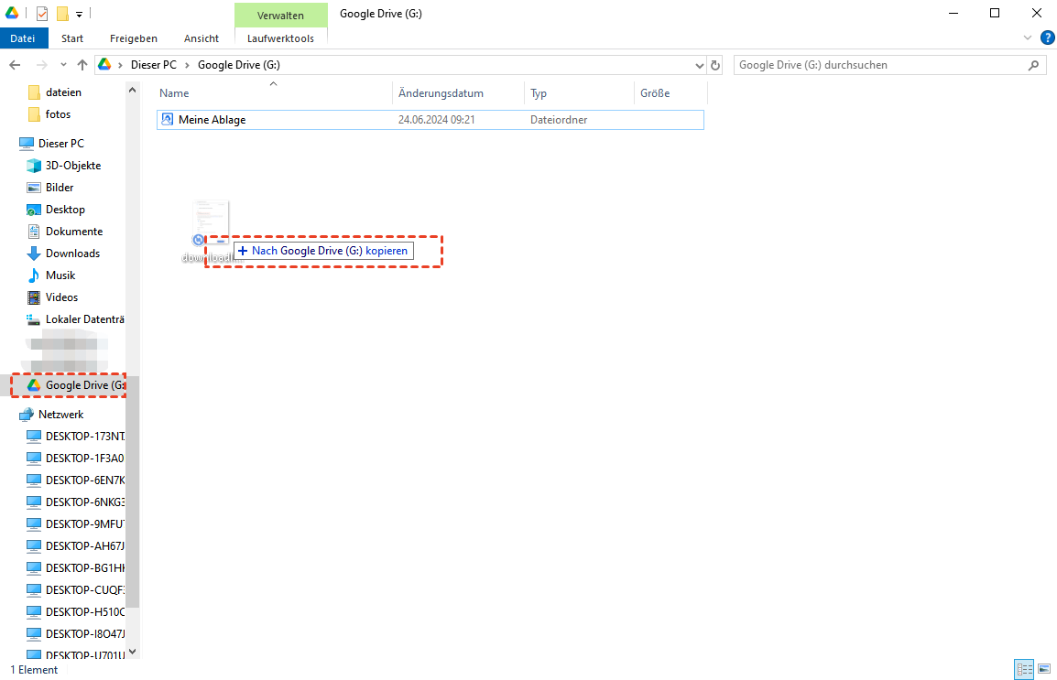Image resolution: width=1057 pixels, height=680 pixels.
Task: Open the Datei menu
Action: pos(23,38)
